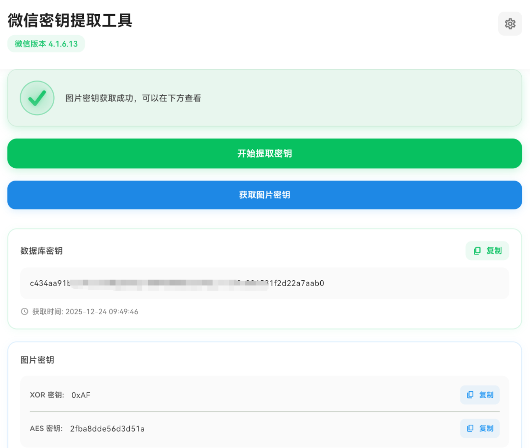Click the 获取时间 timestamp text
This screenshot has height=448, width=530.
85,312
